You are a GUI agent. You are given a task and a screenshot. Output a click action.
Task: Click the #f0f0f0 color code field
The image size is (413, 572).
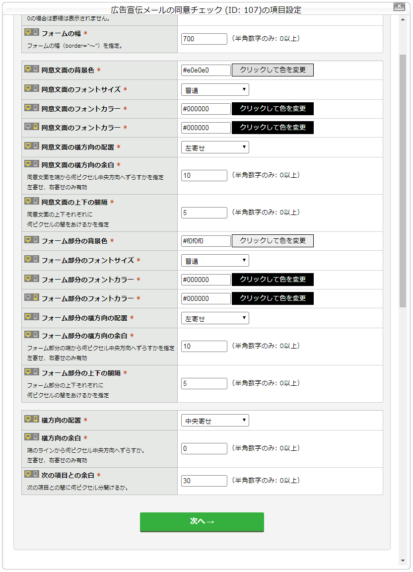click(206, 241)
